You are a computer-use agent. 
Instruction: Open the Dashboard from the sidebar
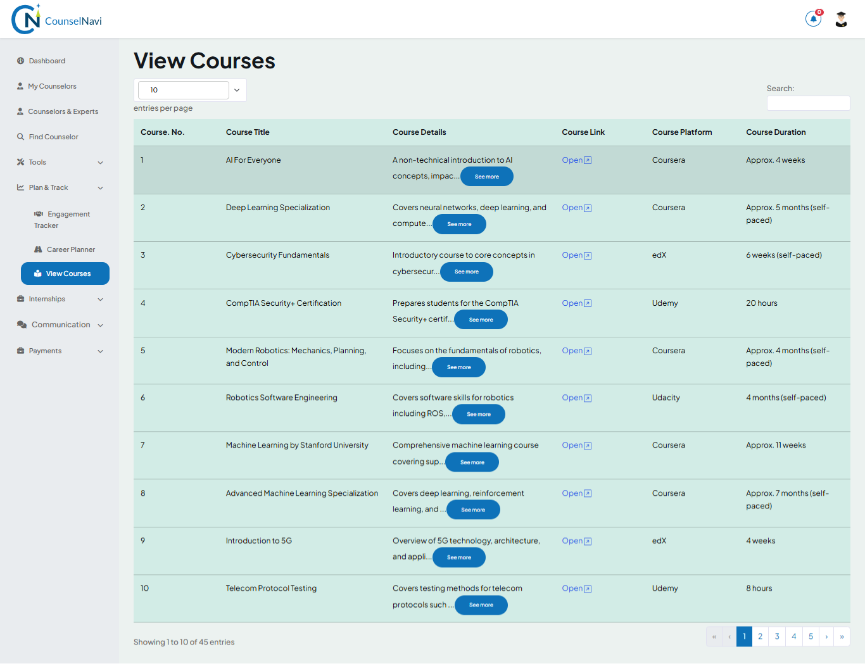(x=47, y=61)
